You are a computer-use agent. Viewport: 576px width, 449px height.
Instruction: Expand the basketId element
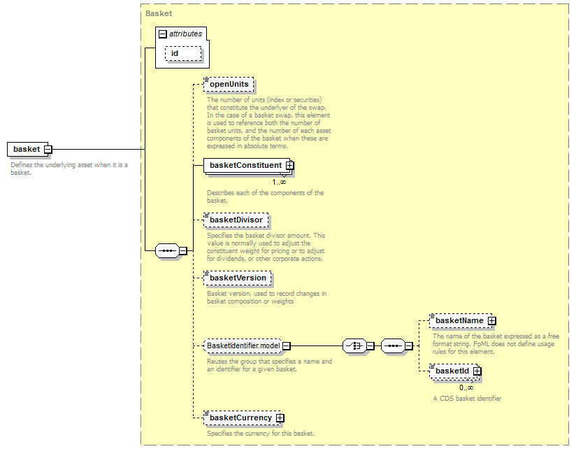click(477, 371)
